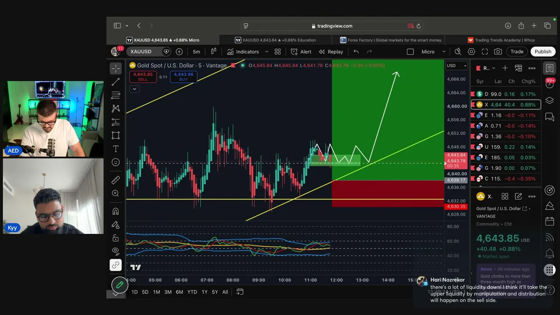
Task: Open chart settings hexagon icon
Action: (471, 52)
